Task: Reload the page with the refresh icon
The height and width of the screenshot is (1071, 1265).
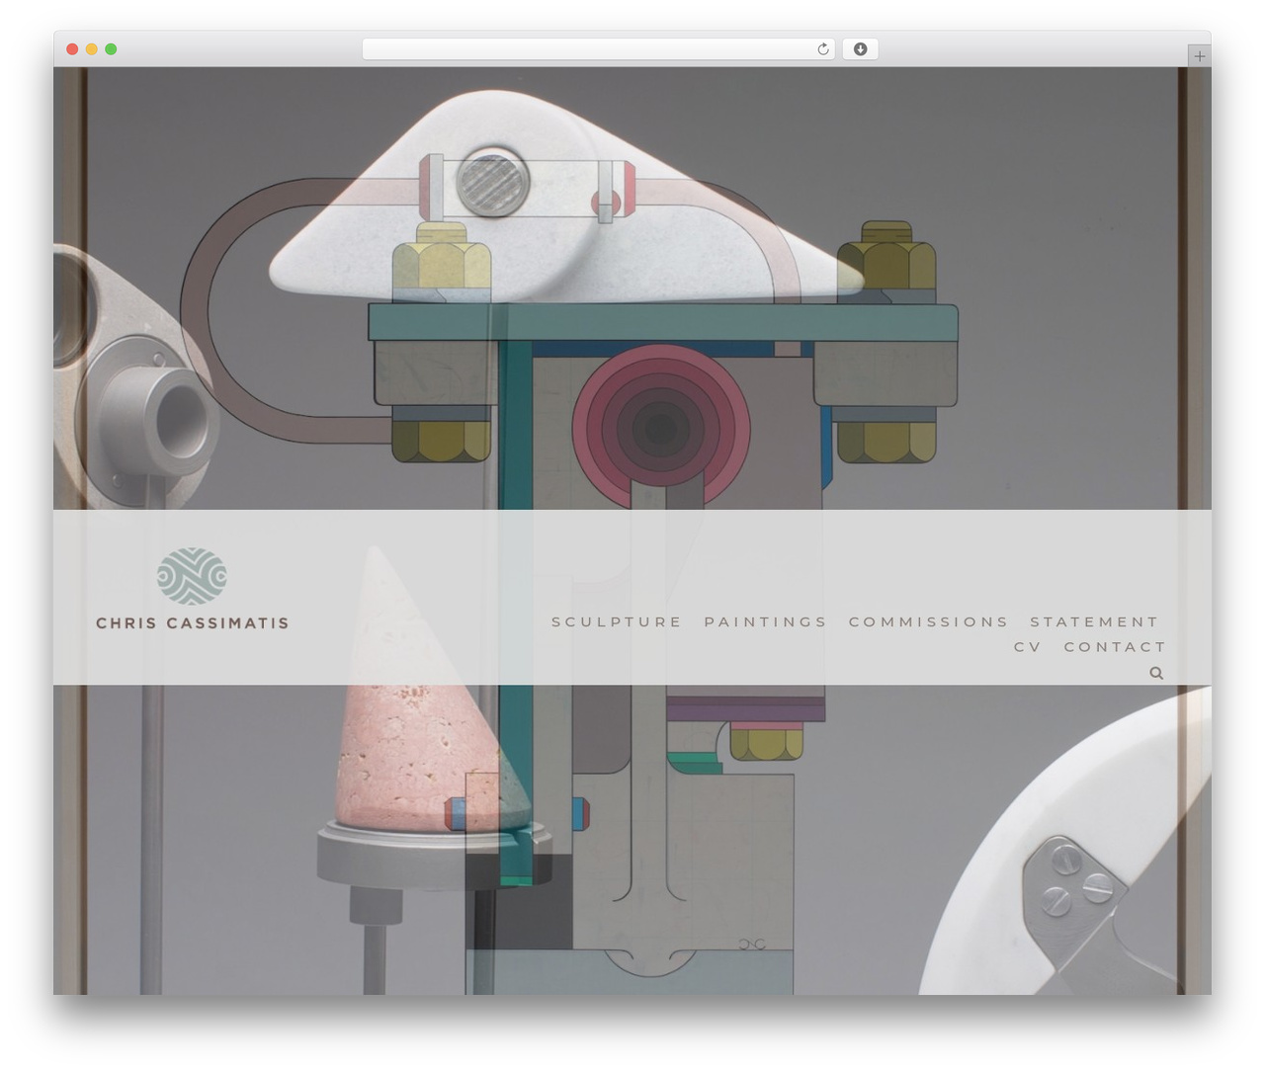Action: coord(822,49)
